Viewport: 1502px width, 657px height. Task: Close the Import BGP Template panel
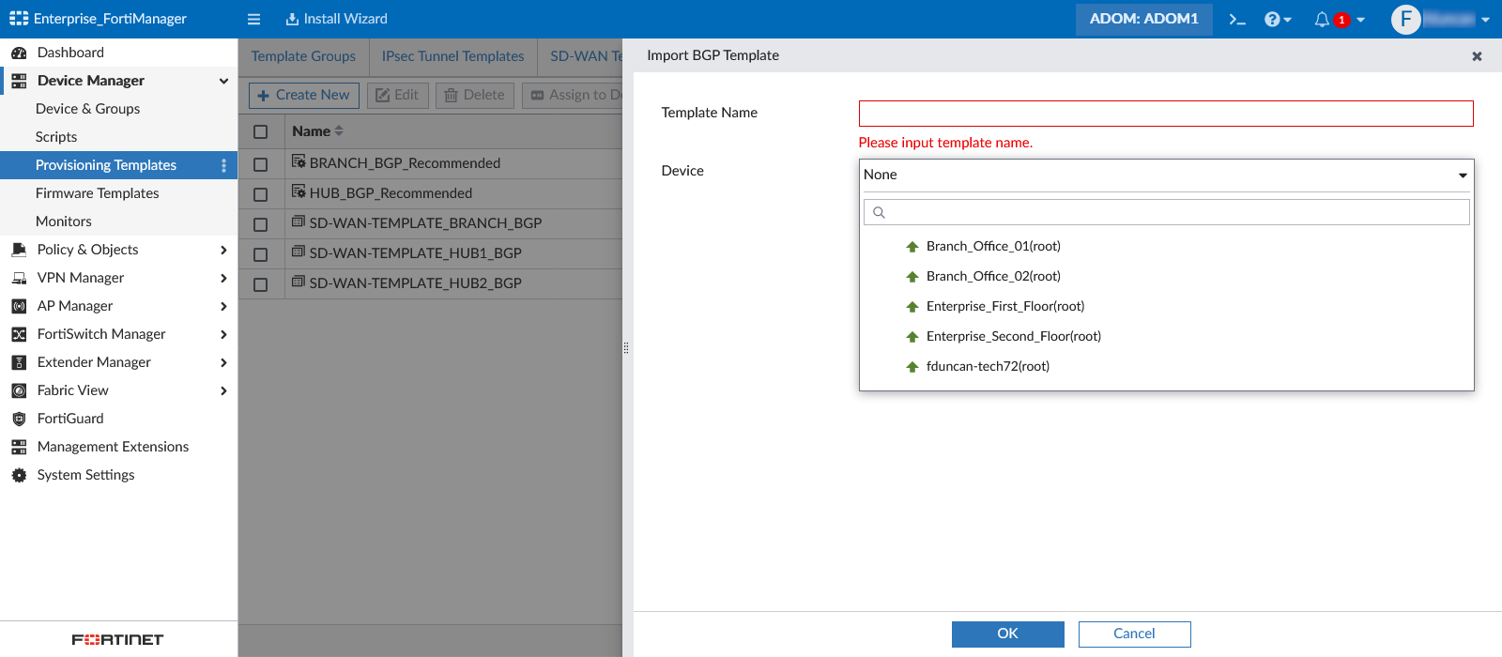click(x=1477, y=56)
